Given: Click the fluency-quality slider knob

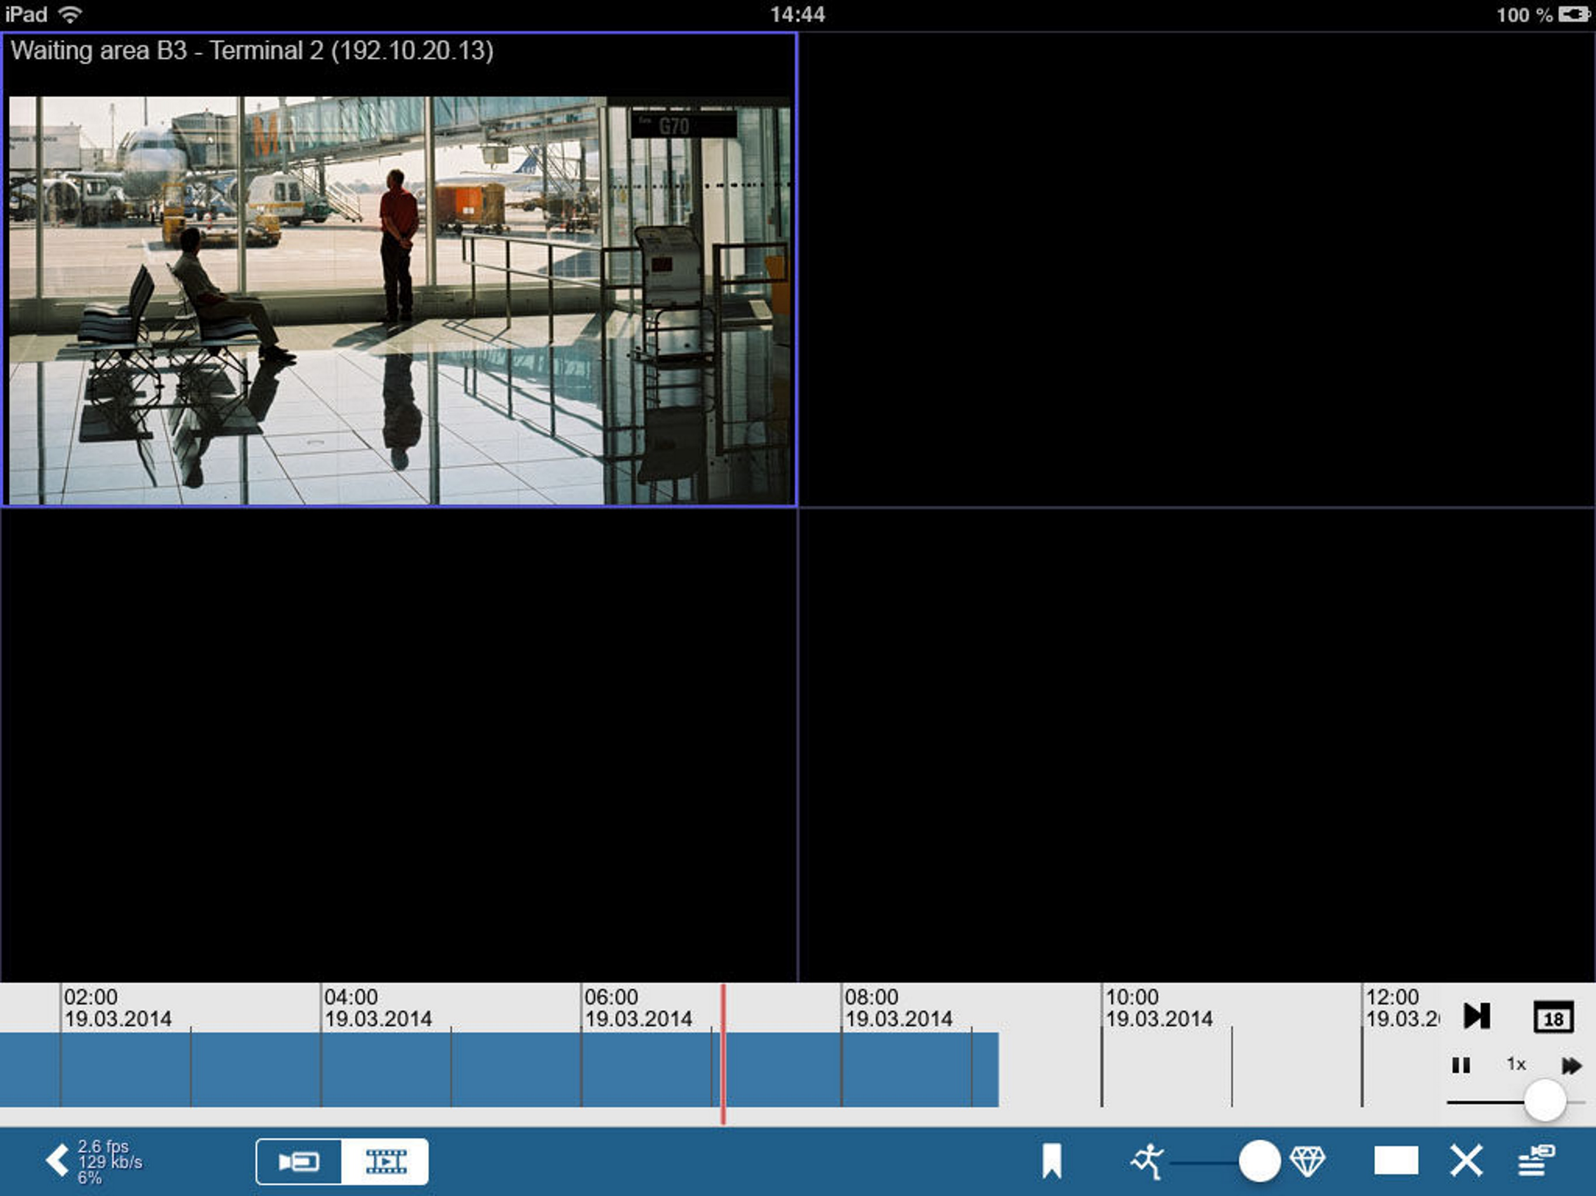Looking at the screenshot, I should [1259, 1162].
